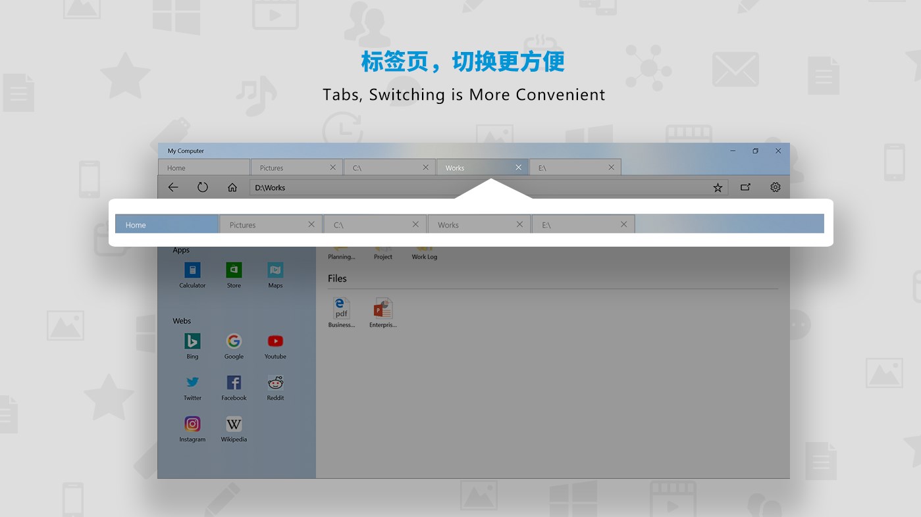Open Bing from the Webs section
This screenshot has height=517, width=921.
pyautogui.click(x=192, y=341)
